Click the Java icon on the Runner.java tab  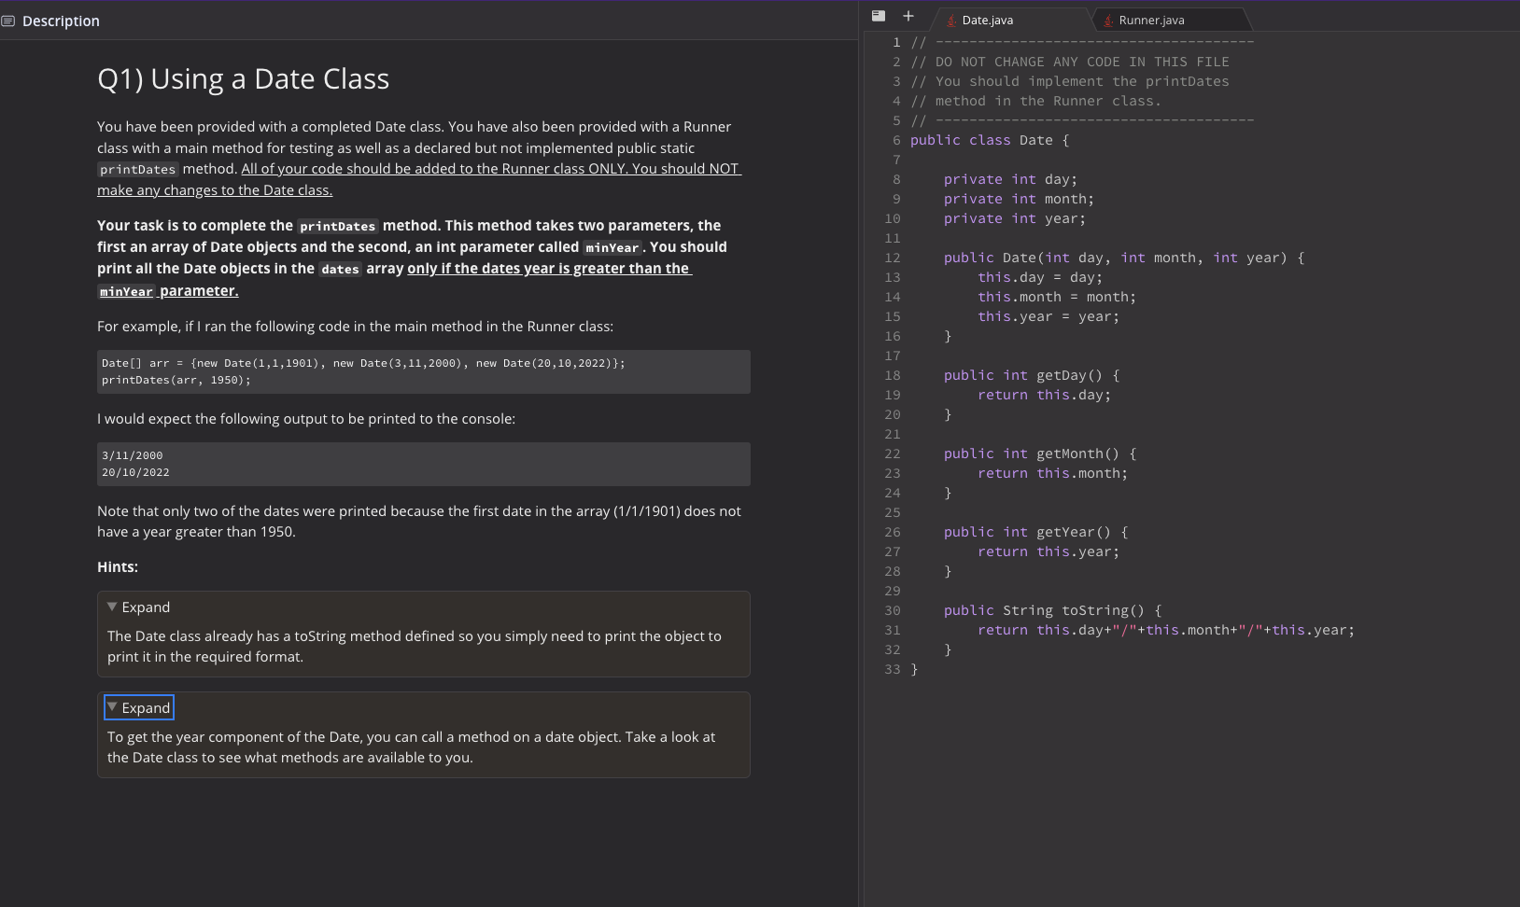[1107, 19]
